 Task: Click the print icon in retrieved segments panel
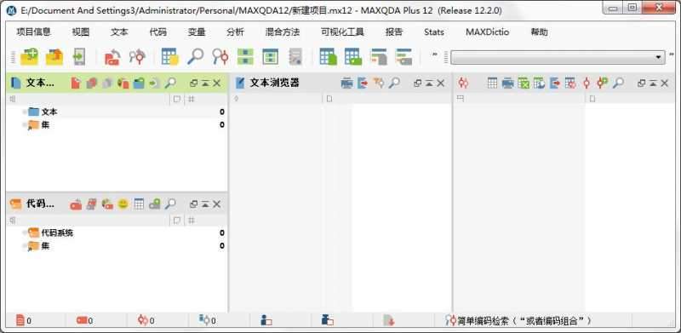pos(507,83)
